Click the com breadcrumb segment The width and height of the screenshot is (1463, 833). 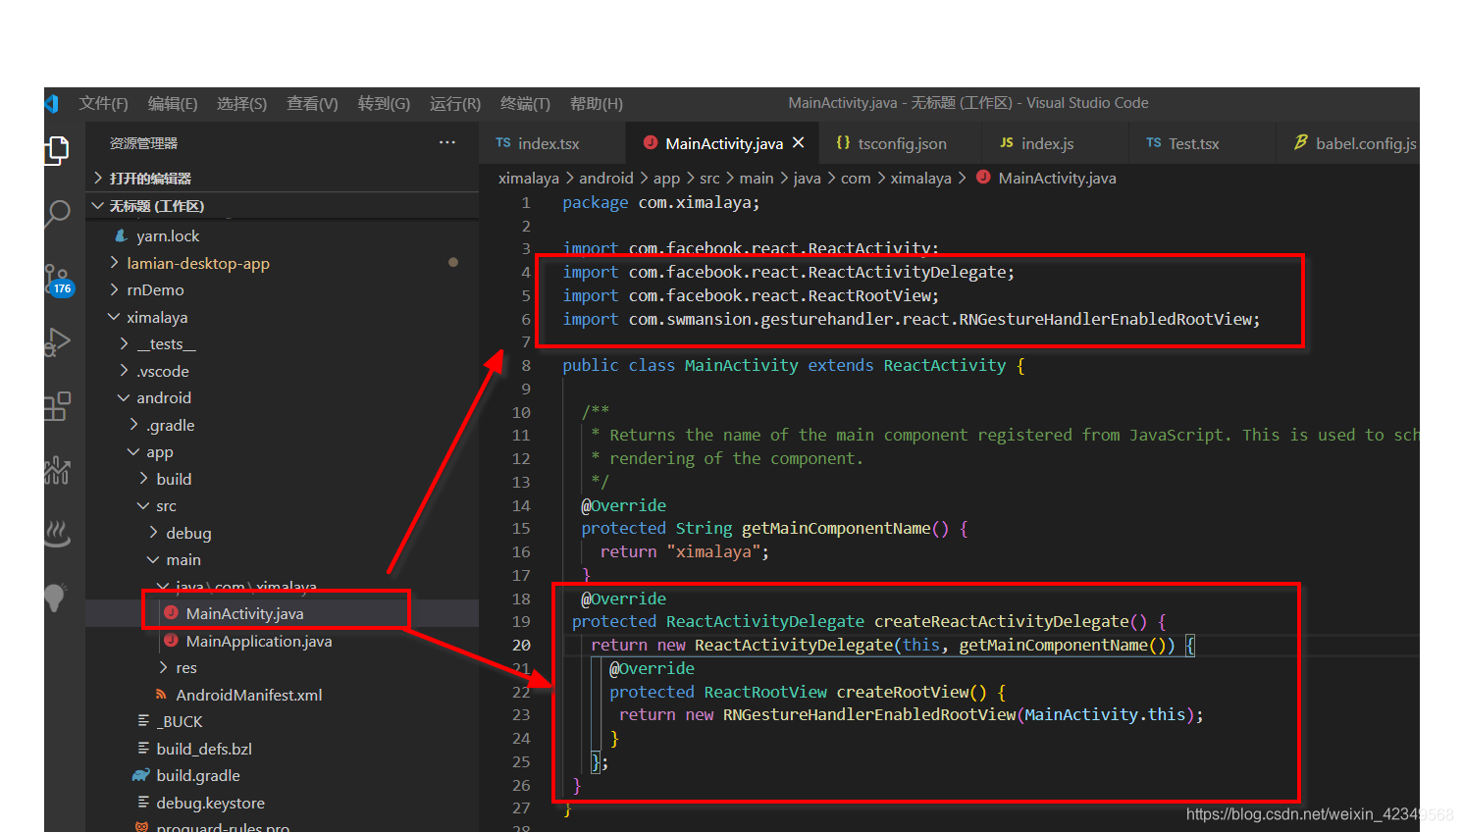(x=856, y=178)
